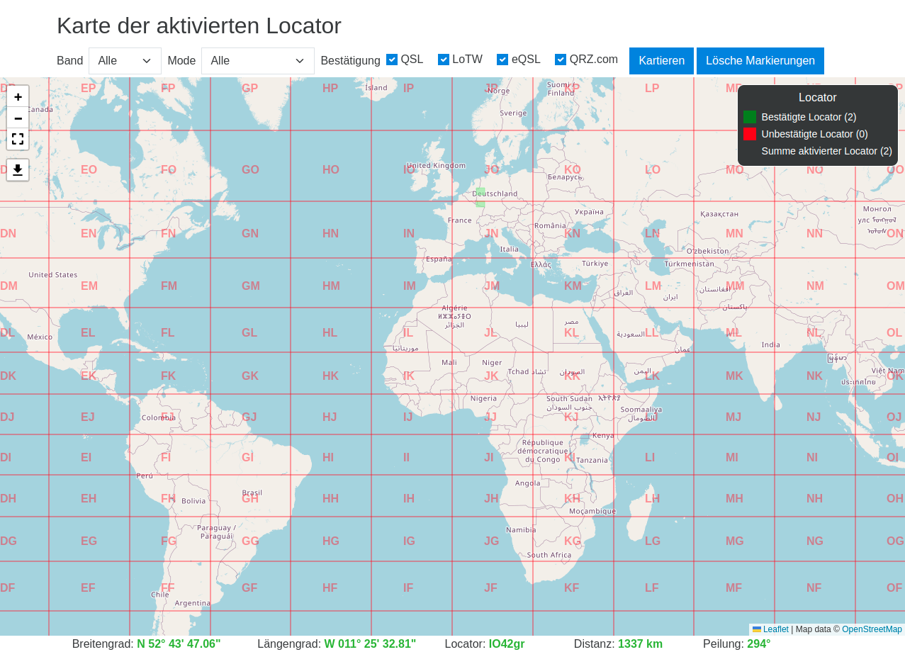
Task: Toggle the QSL confirmation checkbox
Action: tap(392, 60)
